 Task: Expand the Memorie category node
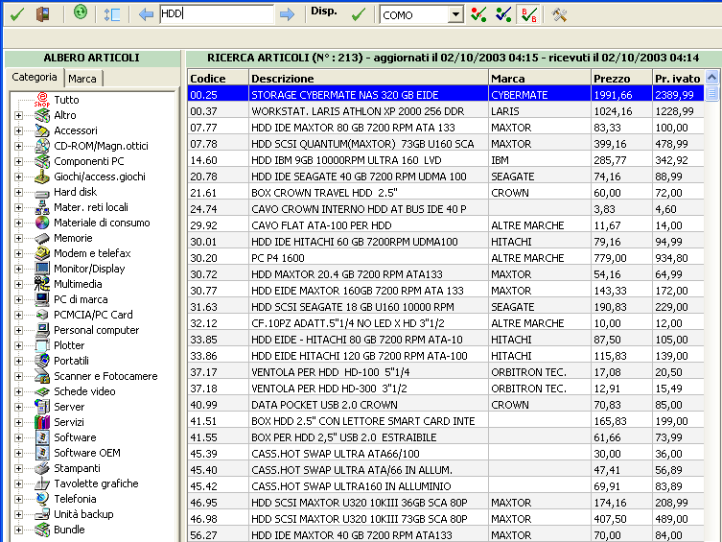(x=18, y=238)
